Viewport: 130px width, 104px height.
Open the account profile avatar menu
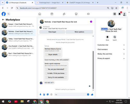[124, 14]
